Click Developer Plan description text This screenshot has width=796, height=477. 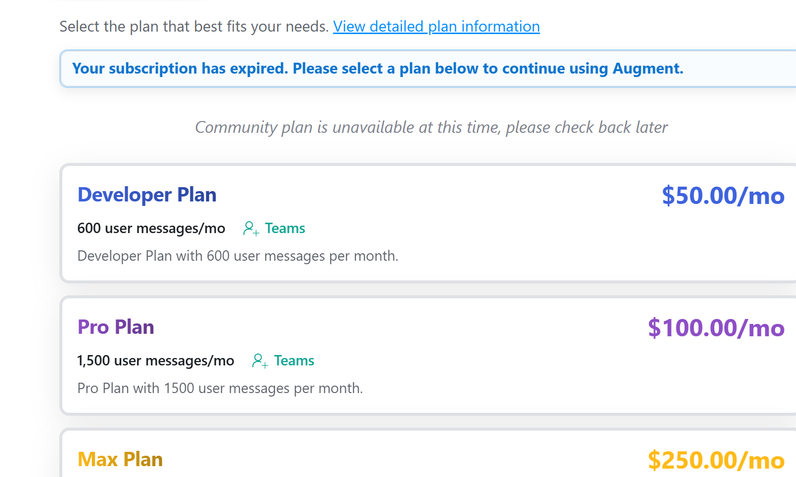point(238,256)
